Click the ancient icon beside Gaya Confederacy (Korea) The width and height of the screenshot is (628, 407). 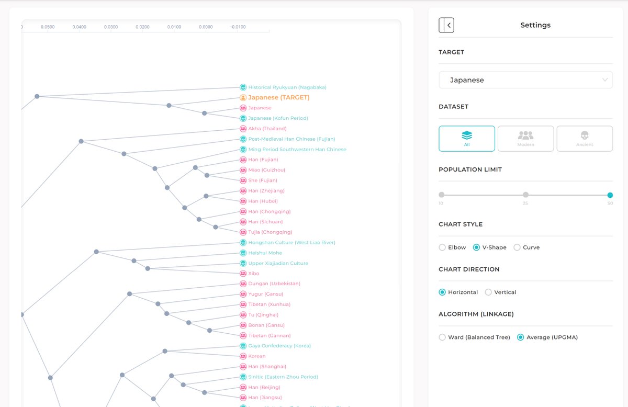242,345
